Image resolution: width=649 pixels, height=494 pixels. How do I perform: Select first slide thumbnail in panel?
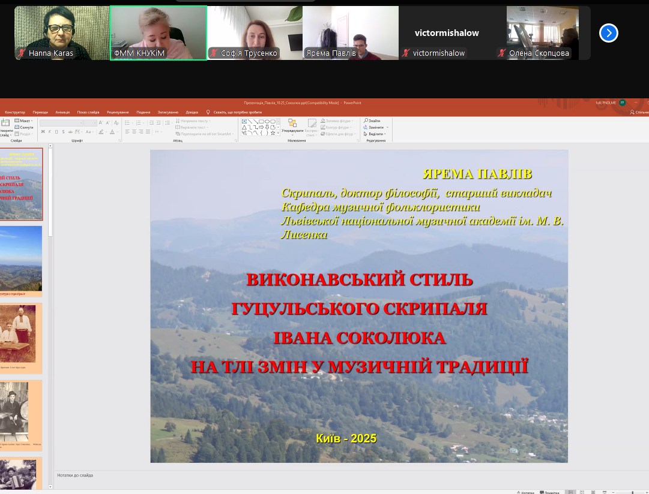(21, 184)
